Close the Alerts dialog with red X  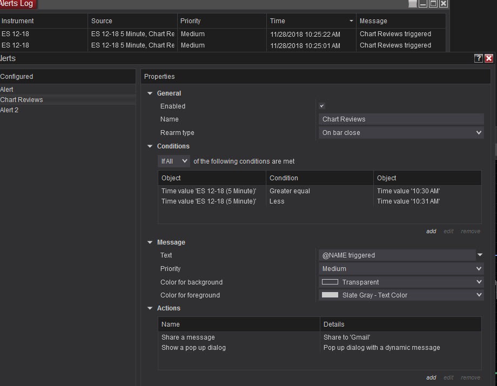pyautogui.click(x=489, y=58)
